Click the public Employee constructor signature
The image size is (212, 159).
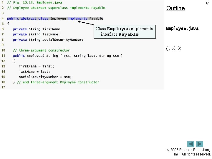68,56
